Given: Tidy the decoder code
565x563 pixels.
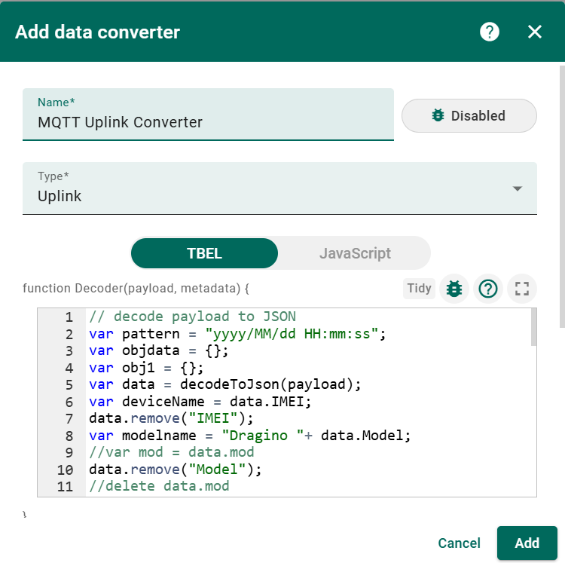Looking at the screenshot, I should pyautogui.click(x=419, y=289).
